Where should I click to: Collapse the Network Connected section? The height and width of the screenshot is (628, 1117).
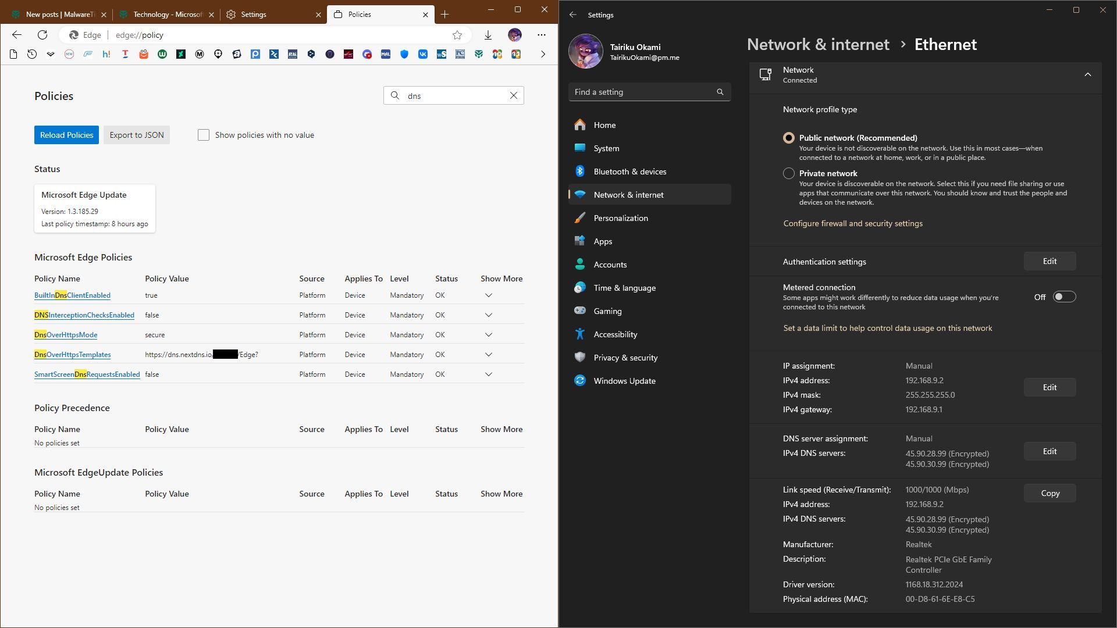[x=1087, y=74]
